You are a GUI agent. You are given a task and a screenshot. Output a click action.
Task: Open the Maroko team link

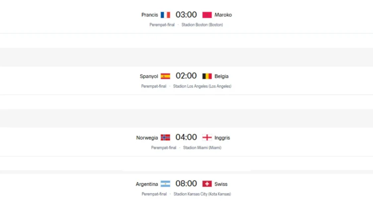pos(223,15)
